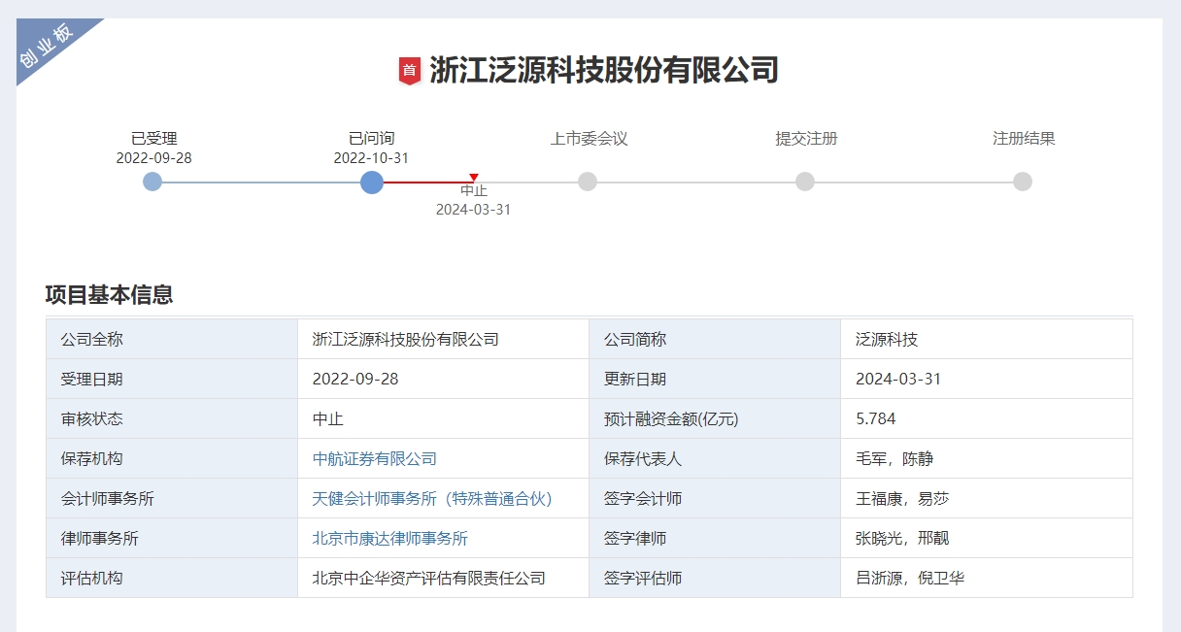Click the 王福康，易莎 accountants cell
Image resolution: width=1181 pixels, height=632 pixels.
click(987, 499)
